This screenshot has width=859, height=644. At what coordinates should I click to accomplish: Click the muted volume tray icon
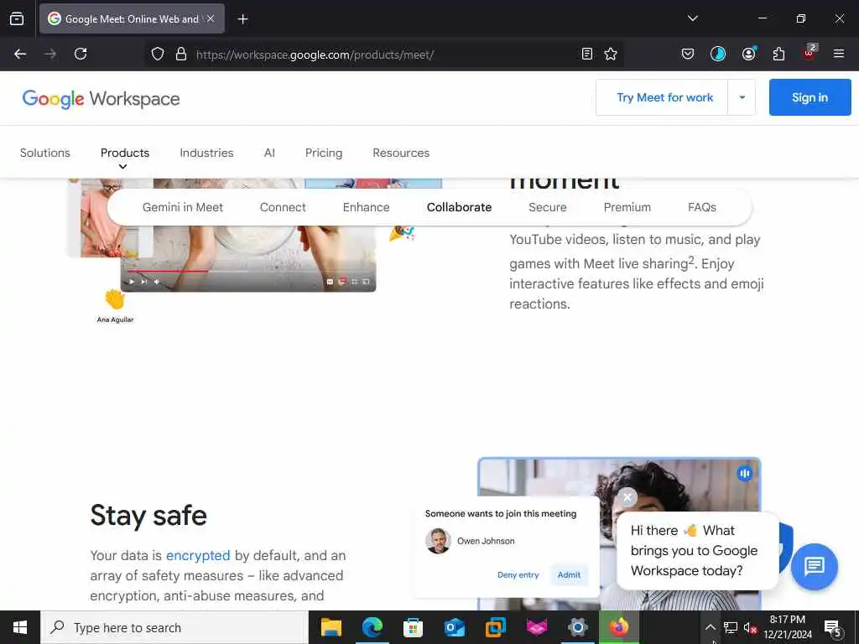click(x=750, y=627)
